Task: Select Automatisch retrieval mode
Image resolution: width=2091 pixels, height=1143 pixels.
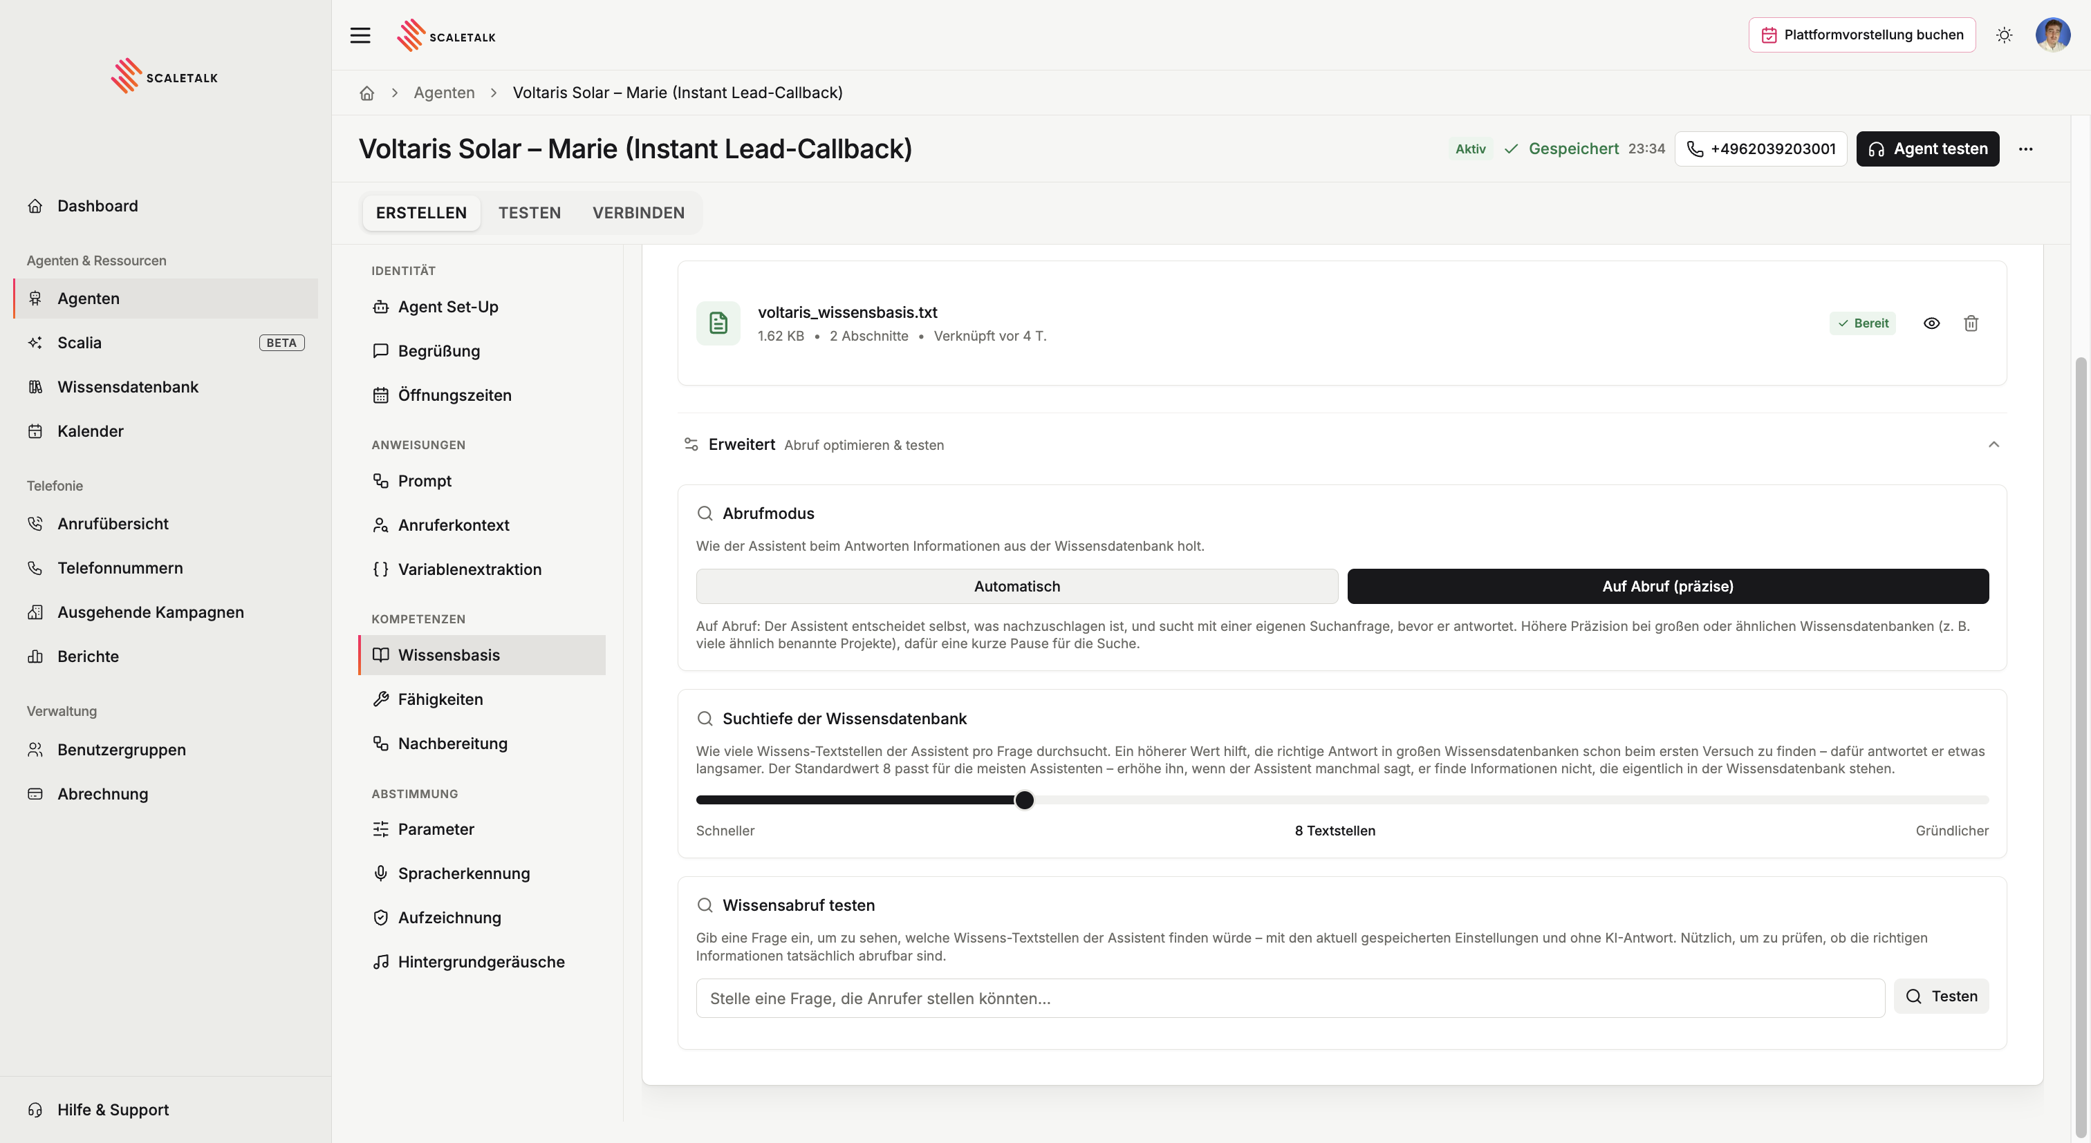Action: [x=1017, y=586]
